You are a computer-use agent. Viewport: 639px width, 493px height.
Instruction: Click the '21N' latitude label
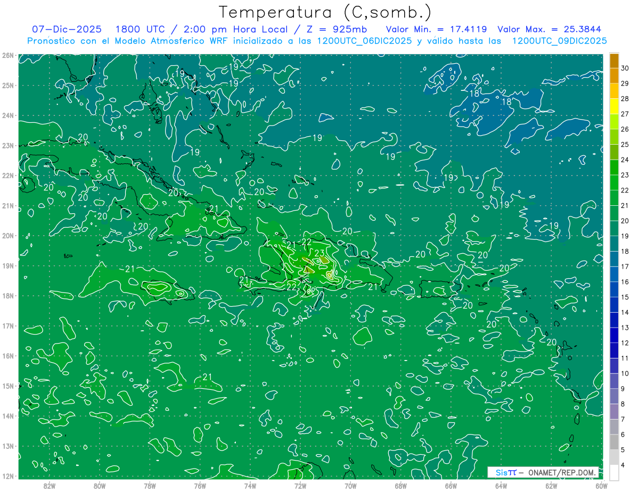coord(8,206)
